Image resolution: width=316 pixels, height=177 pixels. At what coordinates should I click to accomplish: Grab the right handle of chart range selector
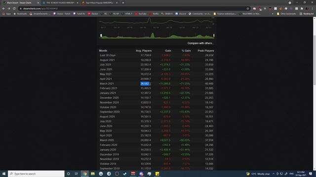coord(214,36)
